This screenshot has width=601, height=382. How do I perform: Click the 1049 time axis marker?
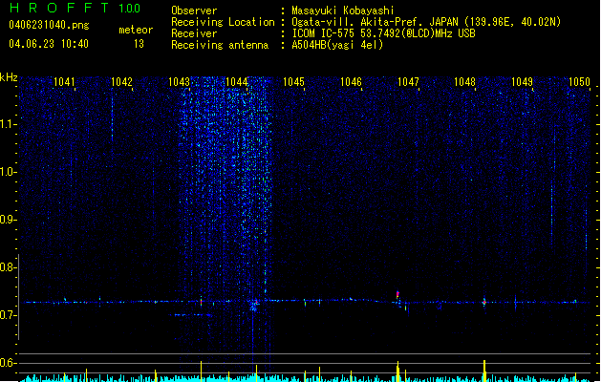[522, 82]
